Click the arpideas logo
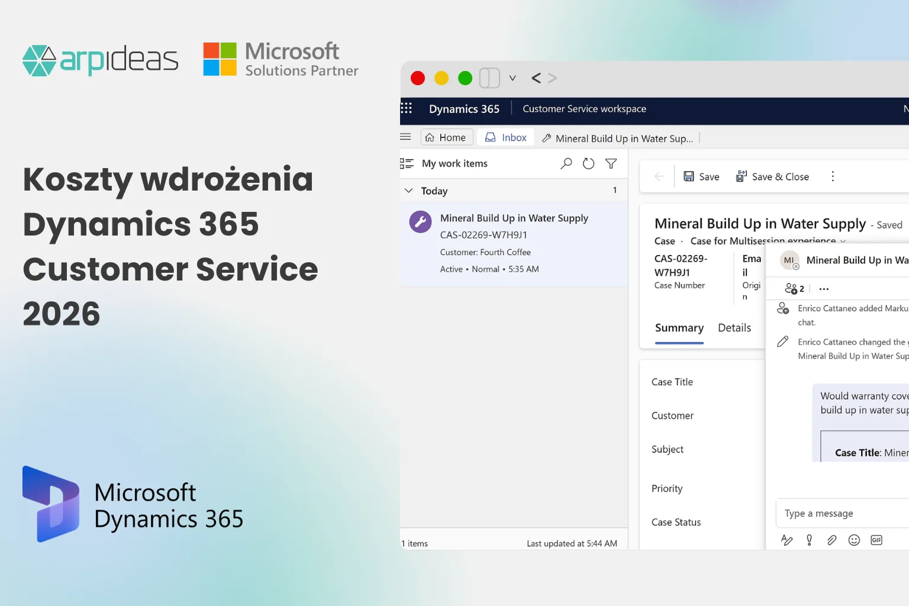909x606 pixels. coord(100,60)
